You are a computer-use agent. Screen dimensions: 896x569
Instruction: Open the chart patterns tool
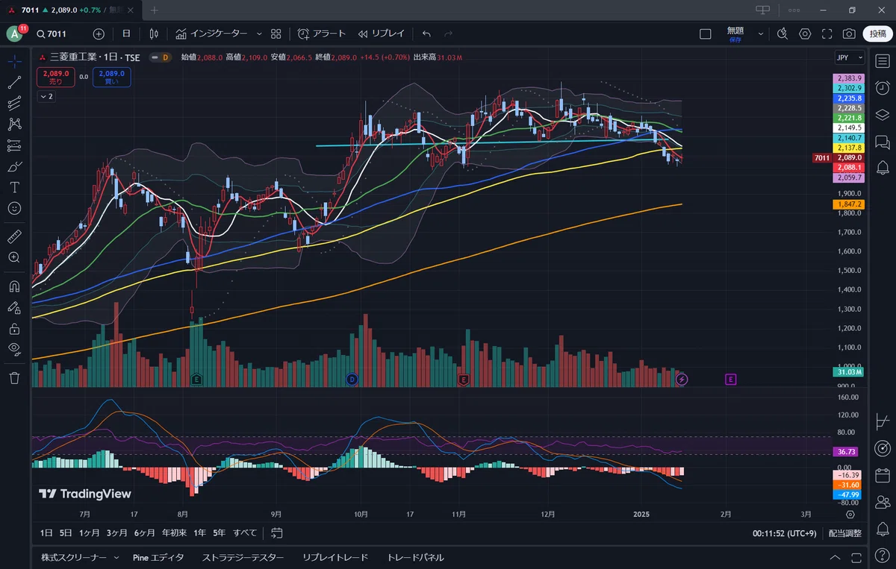click(14, 125)
